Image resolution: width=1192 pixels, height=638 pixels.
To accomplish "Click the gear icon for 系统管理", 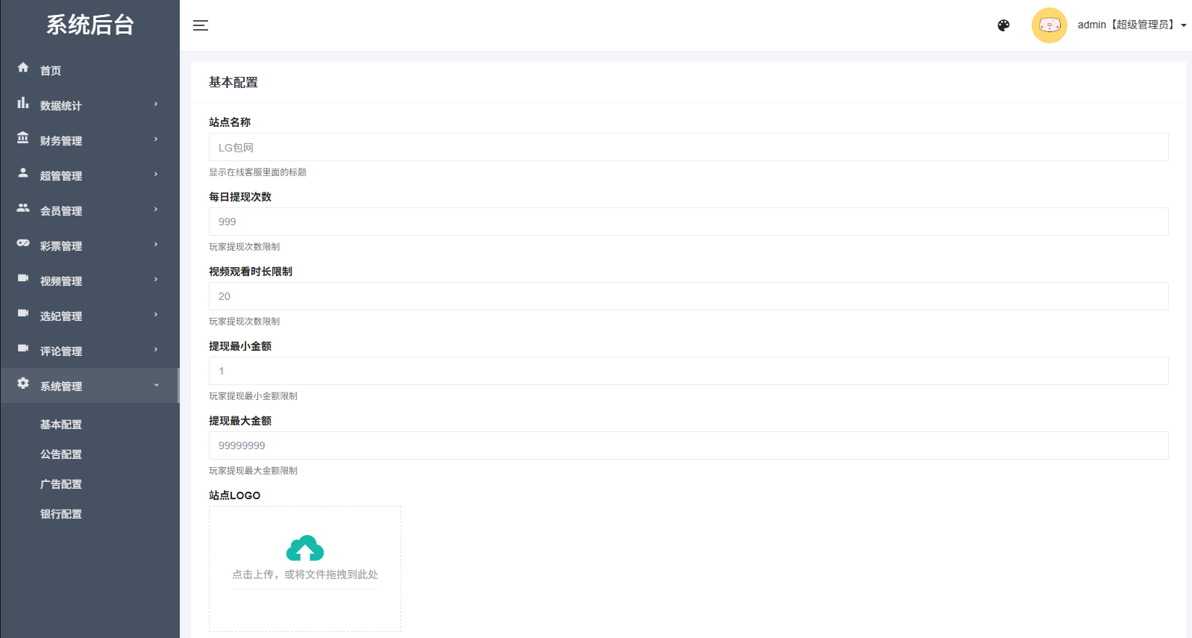I will point(23,384).
